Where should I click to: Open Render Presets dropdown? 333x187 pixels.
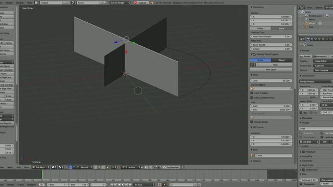click(x=316, y=82)
